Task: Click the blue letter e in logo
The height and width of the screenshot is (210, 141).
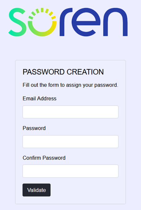Action: pos(86,22)
